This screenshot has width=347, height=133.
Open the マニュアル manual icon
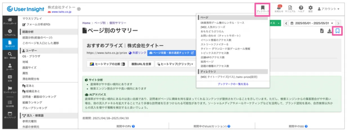pyautogui.click(x=290, y=9)
